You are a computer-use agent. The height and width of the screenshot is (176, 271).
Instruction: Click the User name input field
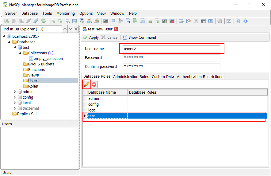coord(171,49)
